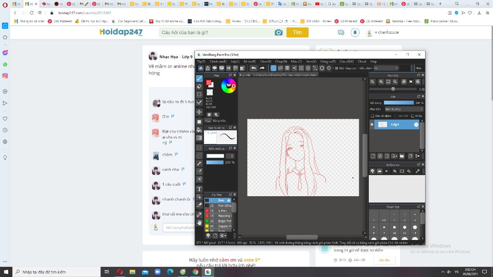
Task: Click the brush opacity 100% bar
Action: [215, 163]
